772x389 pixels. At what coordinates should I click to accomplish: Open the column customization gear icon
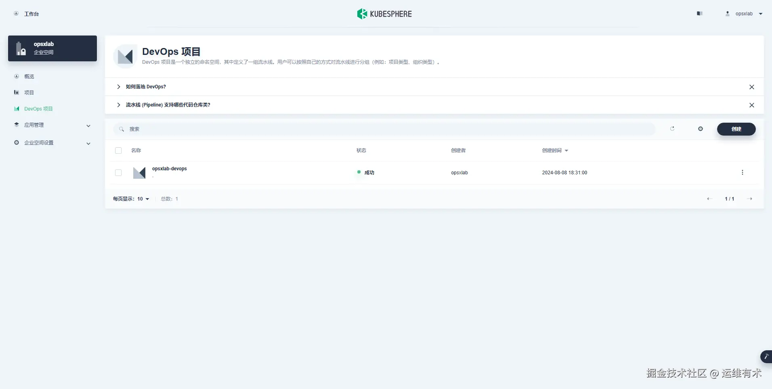701,129
